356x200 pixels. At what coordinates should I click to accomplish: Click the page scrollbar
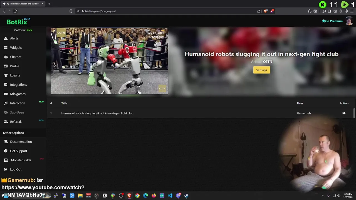[x=354, y=113]
